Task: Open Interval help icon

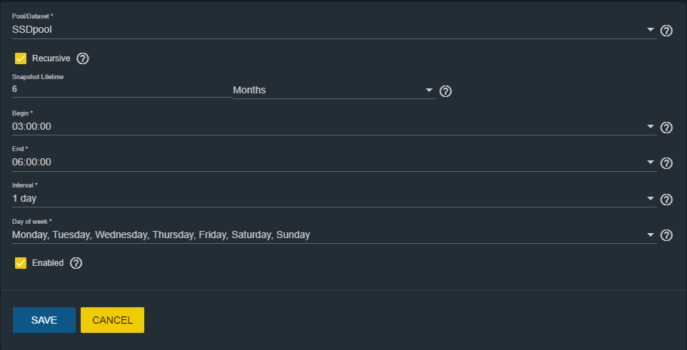Action: point(667,200)
